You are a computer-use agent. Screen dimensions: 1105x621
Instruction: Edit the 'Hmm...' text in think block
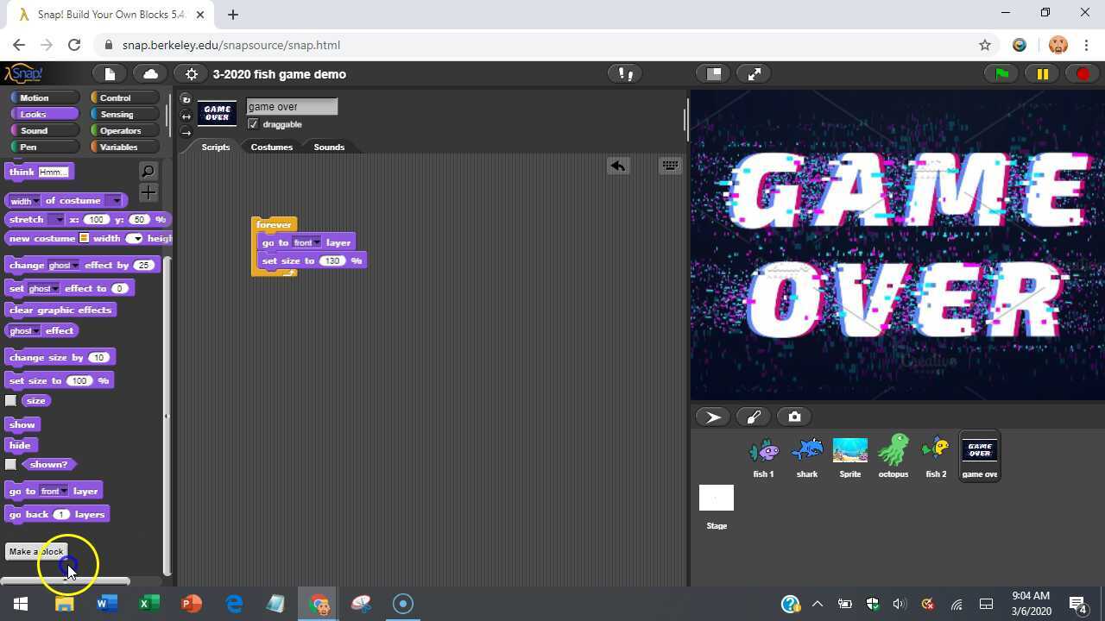[x=53, y=172]
